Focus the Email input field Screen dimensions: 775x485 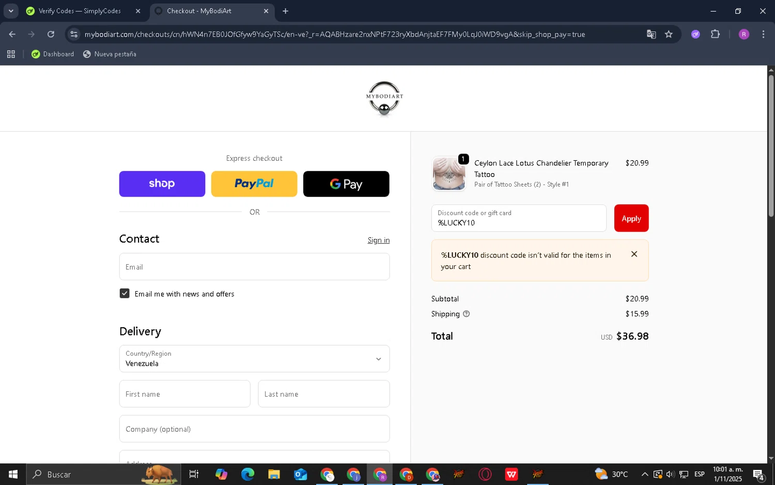coord(254,267)
